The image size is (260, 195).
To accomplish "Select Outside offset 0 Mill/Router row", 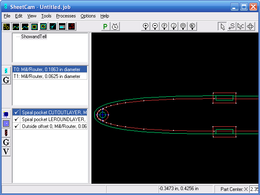I will point(54,126).
